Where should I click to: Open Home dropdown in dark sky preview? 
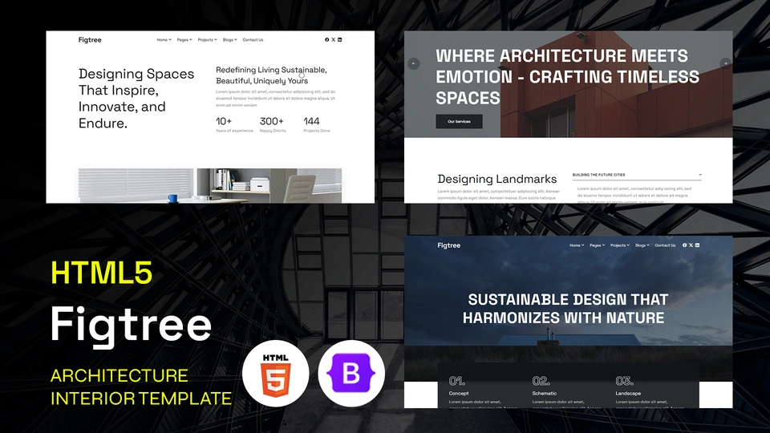(577, 245)
